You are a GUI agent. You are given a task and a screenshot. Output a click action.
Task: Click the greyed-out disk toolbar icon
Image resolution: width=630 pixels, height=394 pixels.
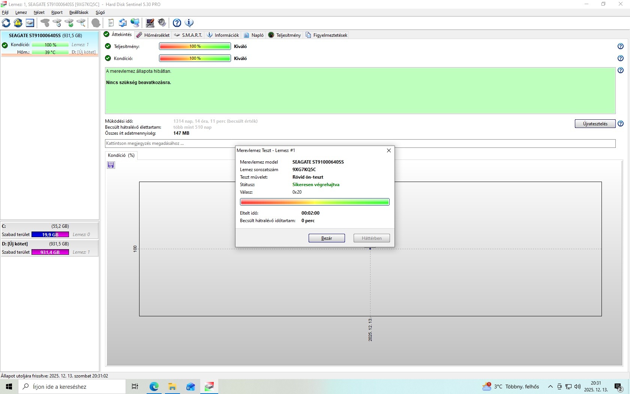45,23
